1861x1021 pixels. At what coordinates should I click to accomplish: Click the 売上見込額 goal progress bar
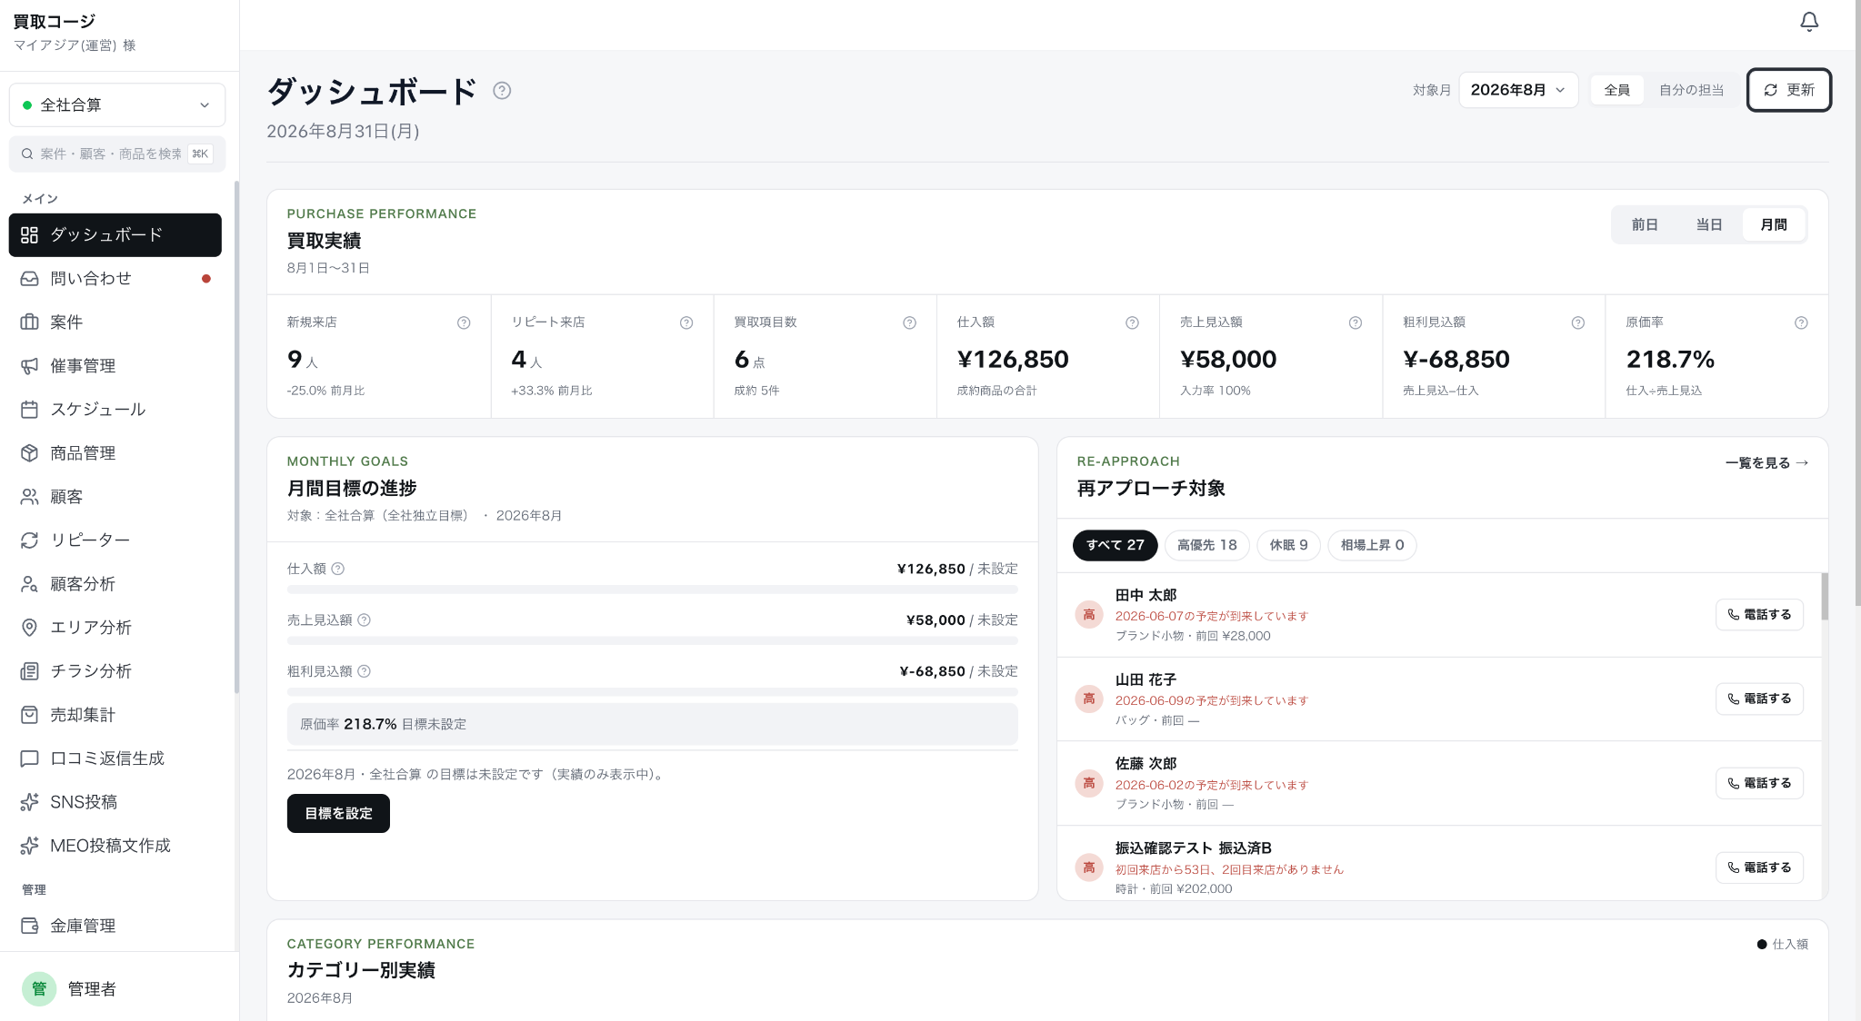point(652,640)
